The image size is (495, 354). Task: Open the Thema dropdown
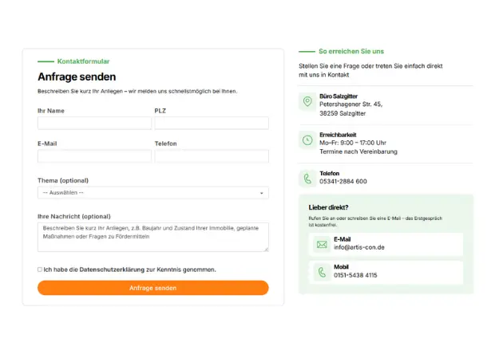(x=152, y=193)
